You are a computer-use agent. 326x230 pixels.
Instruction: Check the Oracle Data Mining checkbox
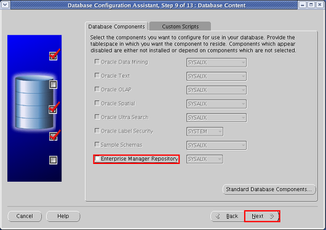click(97, 62)
